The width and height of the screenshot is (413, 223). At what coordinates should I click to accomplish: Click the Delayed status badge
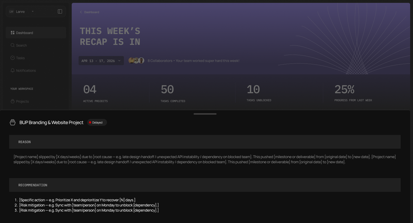(97, 122)
